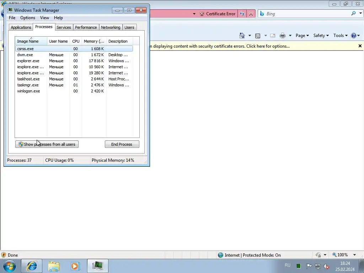Select the Processes tab
The width and height of the screenshot is (364, 273).
tap(44, 27)
